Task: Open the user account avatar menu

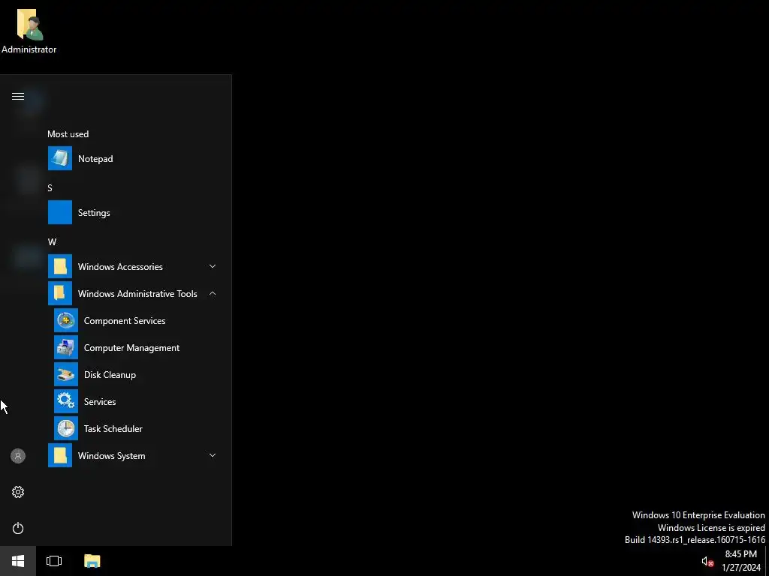Action: [x=18, y=456]
